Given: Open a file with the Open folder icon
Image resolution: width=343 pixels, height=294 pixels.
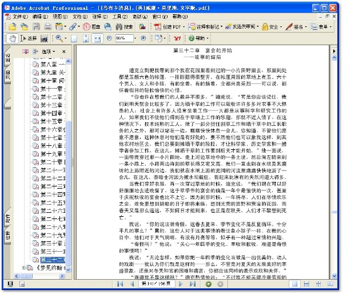Looking at the screenshot, I should [x=13, y=27].
